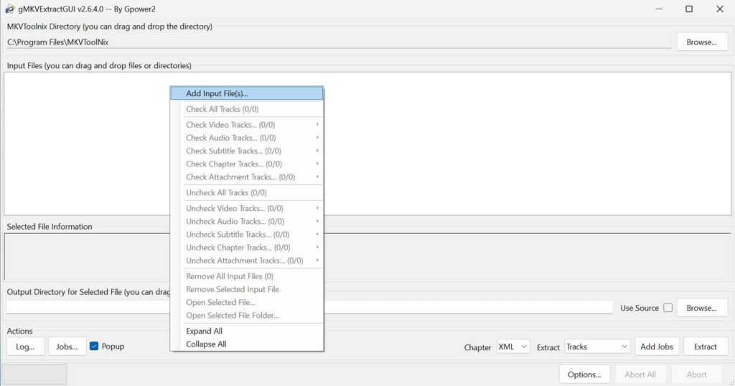This screenshot has width=735, height=386.
Task: Select Remove All Input Files (0)
Action: (x=247, y=276)
